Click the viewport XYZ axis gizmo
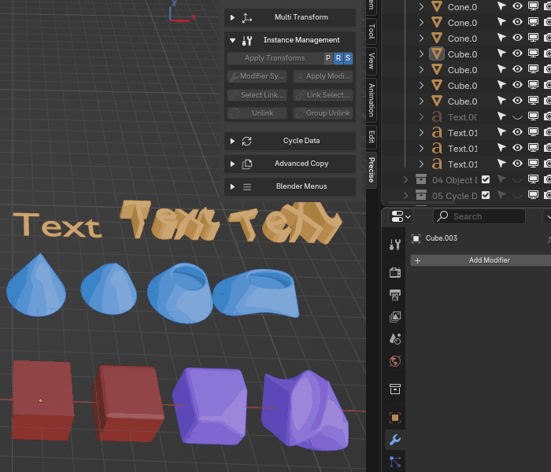Screen dimensions: 551x472 point(181,13)
